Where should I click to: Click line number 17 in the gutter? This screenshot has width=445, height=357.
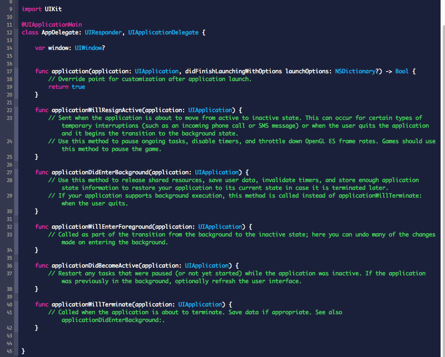(x=9, y=72)
